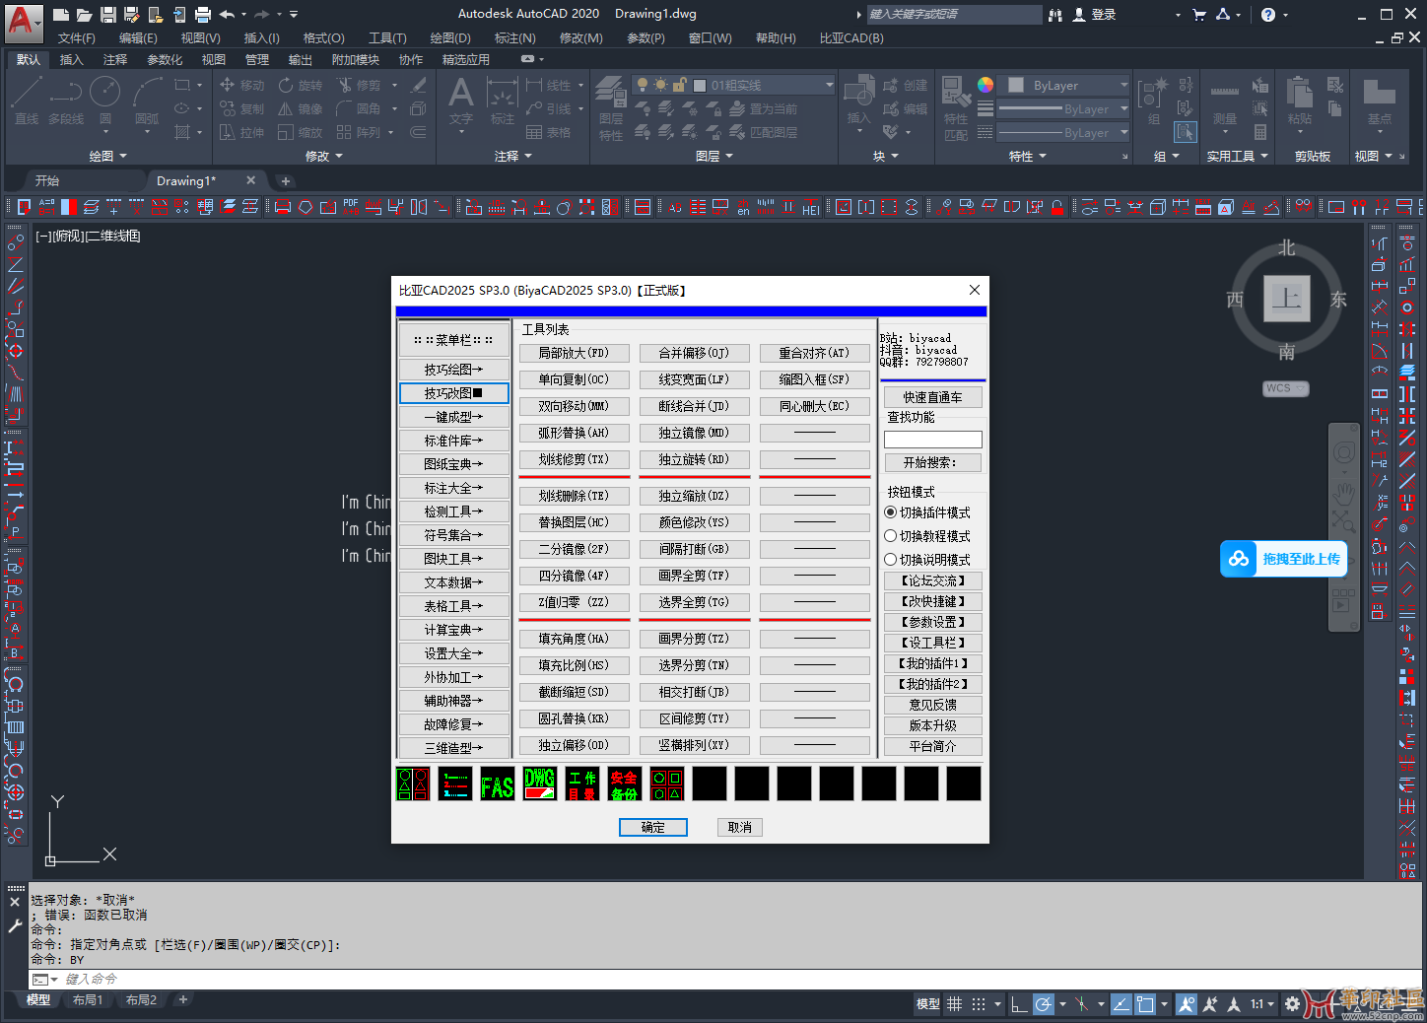Viewport: 1427px width, 1023px height.
Task: Switch to the 参数化 ribbon tab
Action: 165,60
